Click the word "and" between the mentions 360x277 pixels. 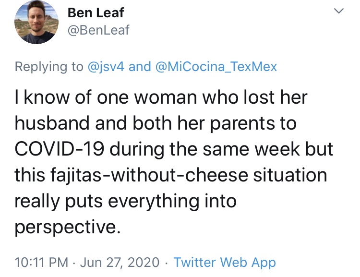pos(140,66)
